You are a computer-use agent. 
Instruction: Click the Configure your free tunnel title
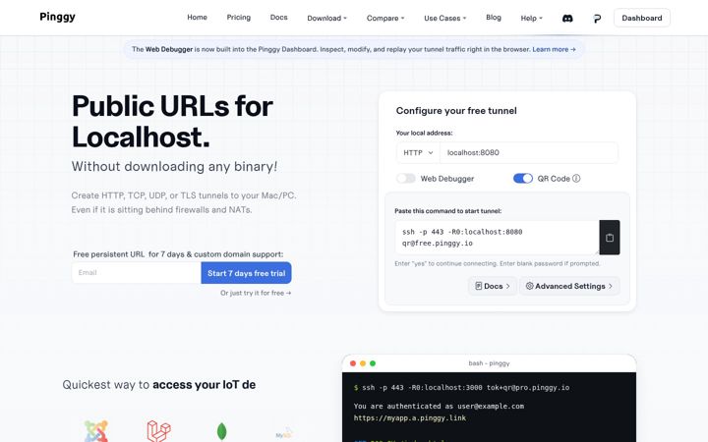click(x=456, y=110)
